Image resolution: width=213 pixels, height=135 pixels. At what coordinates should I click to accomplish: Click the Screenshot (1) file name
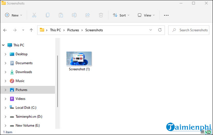[x=79, y=69]
